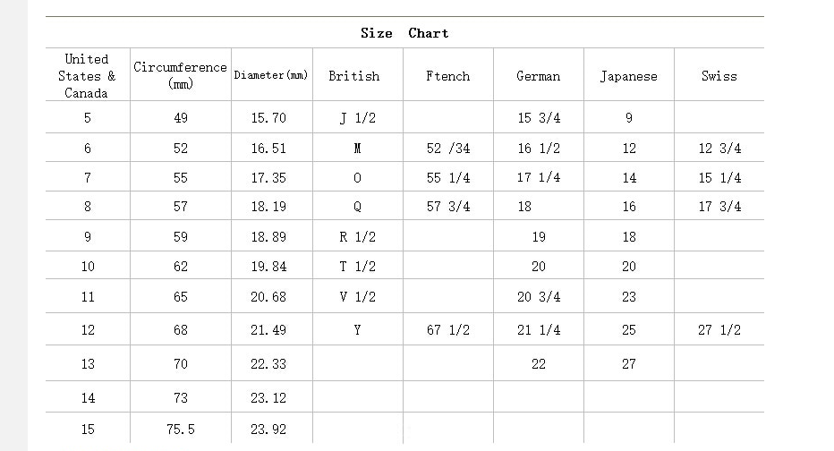Select the diameter 23.92 cell
Screen dimensions: 834x451
click(x=268, y=430)
